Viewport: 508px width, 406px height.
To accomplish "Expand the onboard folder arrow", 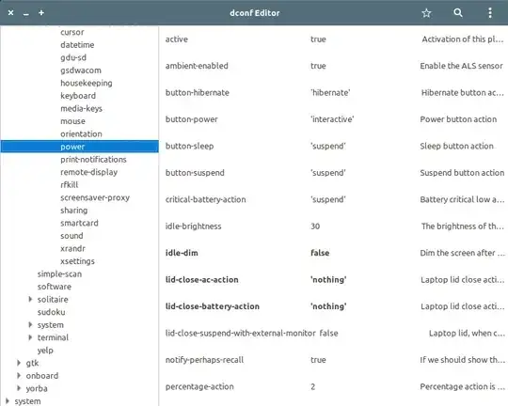I will pos(19,376).
